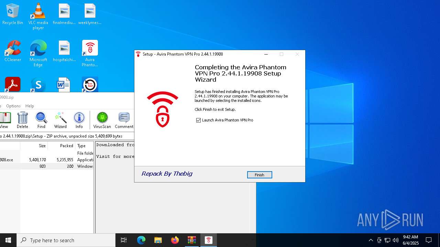
Task: Open the notifications action center
Action: click(x=429, y=240)
